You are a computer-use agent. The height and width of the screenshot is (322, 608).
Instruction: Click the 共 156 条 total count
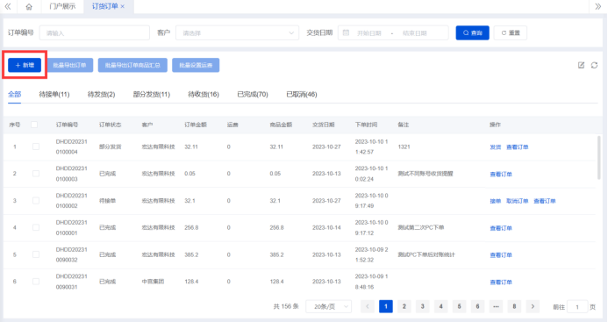point(286,306)
